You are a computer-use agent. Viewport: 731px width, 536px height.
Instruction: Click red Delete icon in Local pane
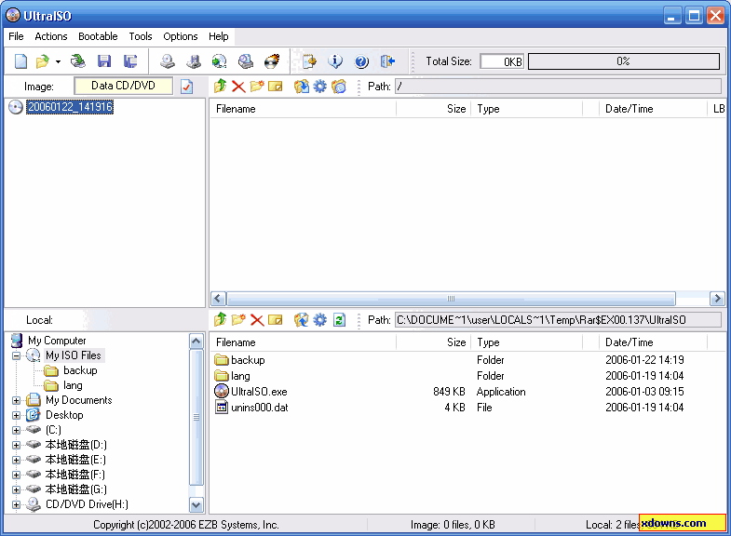click(x=257, y=320)
